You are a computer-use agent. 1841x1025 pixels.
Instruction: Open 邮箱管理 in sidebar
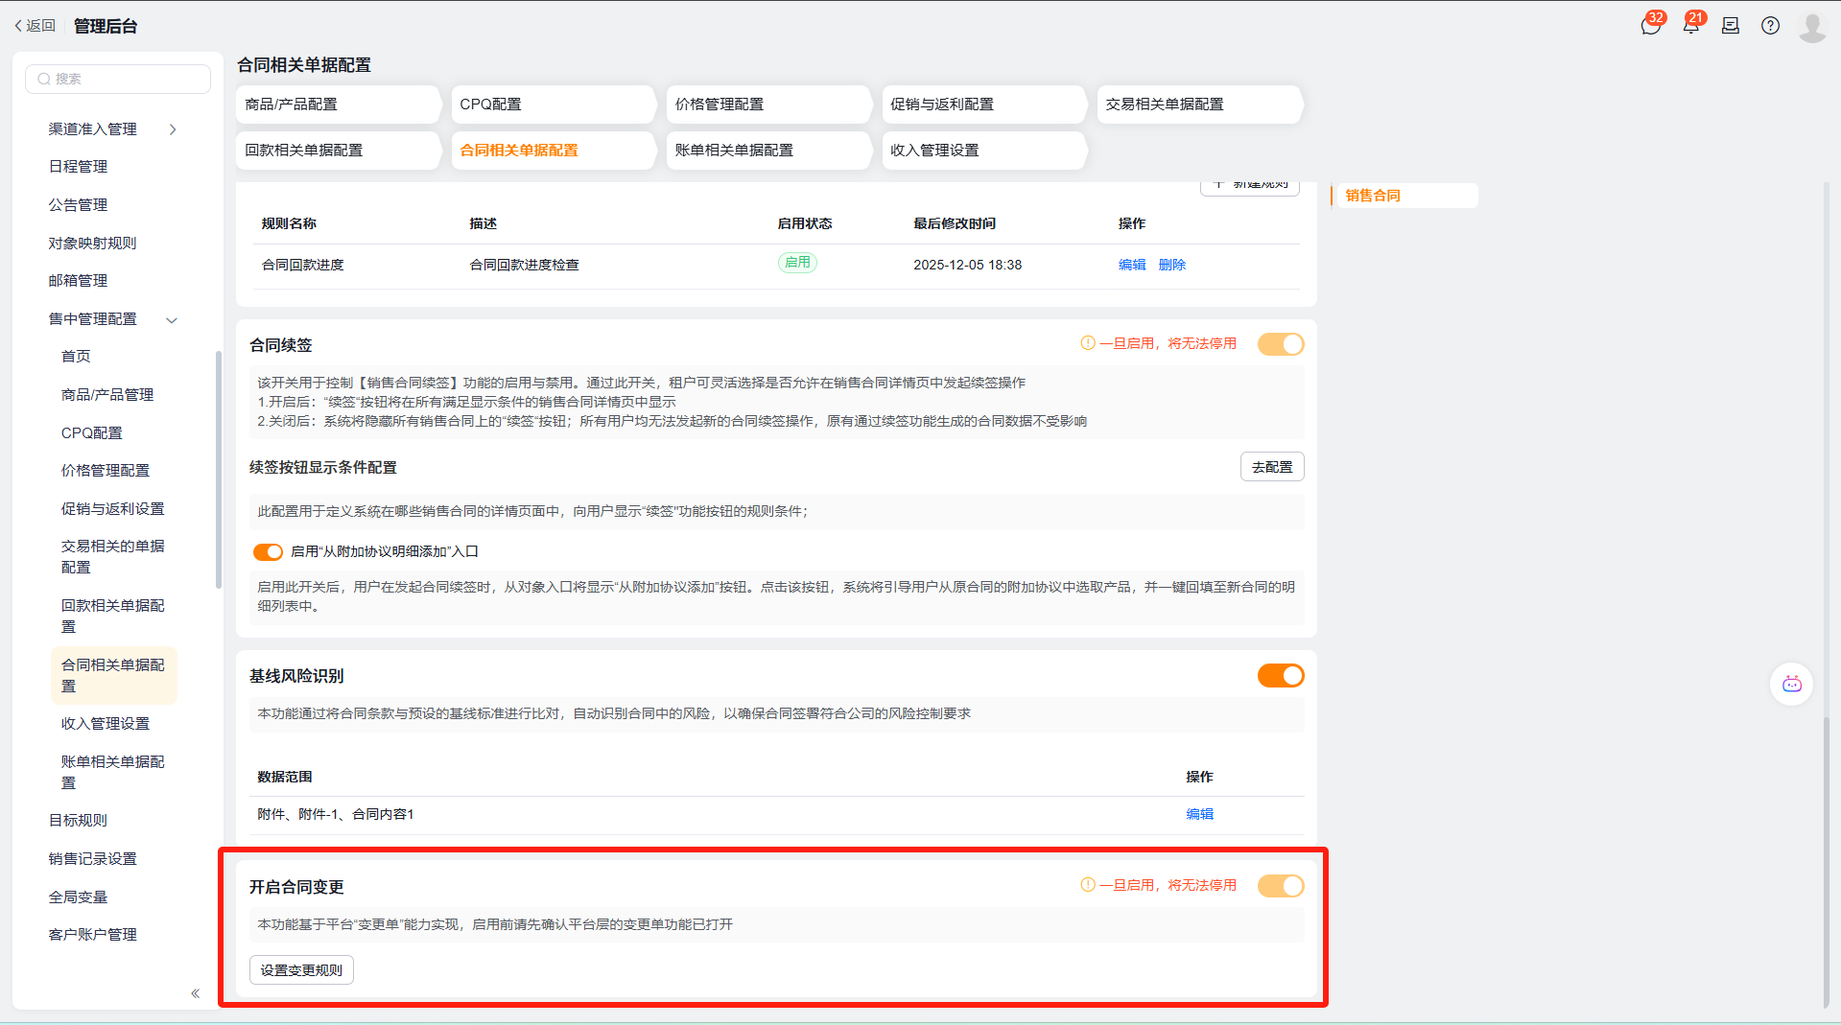(78, 281)
